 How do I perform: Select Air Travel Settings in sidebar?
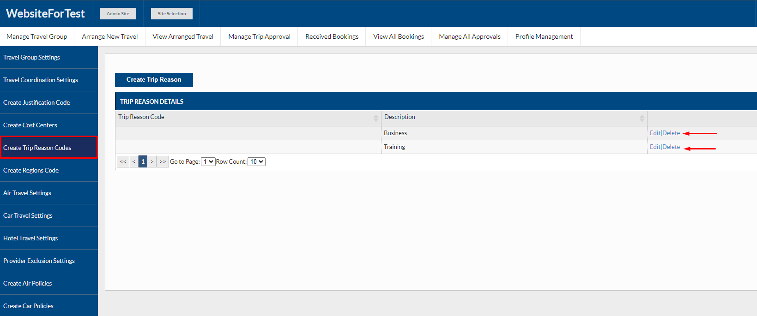coord(49,193)
